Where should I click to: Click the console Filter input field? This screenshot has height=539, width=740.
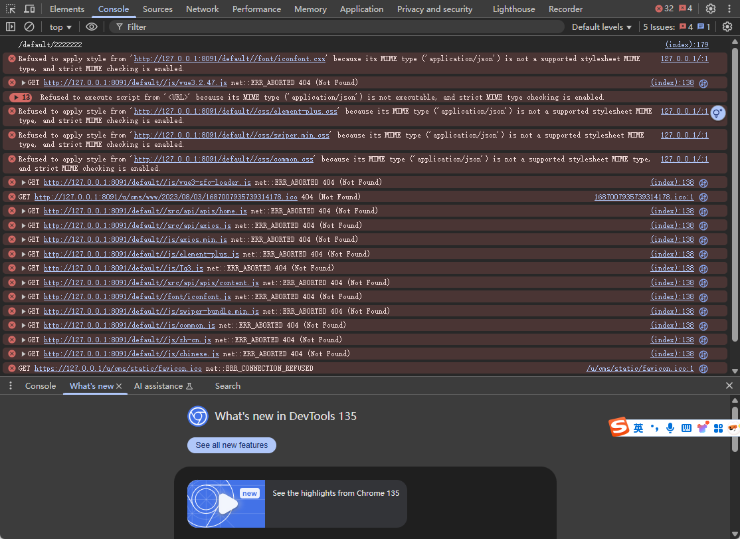click(x=332, y=27)
